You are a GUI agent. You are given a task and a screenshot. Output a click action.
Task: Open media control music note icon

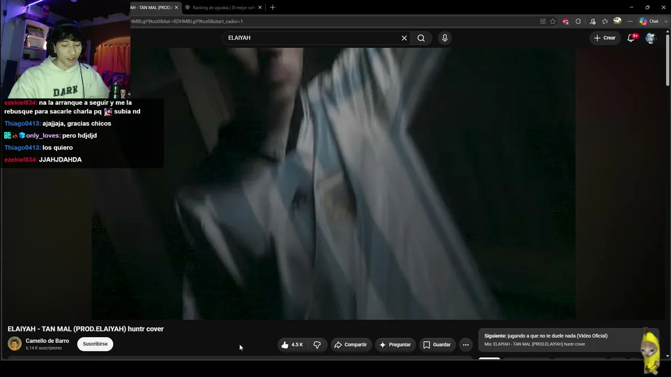coord(592,21)
